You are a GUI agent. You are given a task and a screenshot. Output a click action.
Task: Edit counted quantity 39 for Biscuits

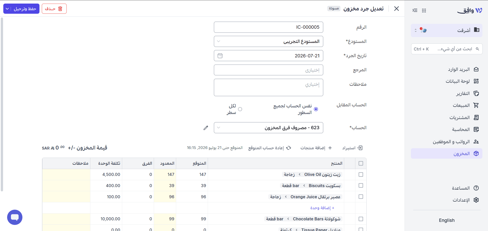click(x=165, y=186)
